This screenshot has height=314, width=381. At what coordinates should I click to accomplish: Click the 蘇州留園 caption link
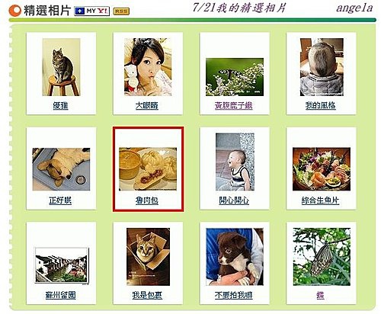click(60, 295)
